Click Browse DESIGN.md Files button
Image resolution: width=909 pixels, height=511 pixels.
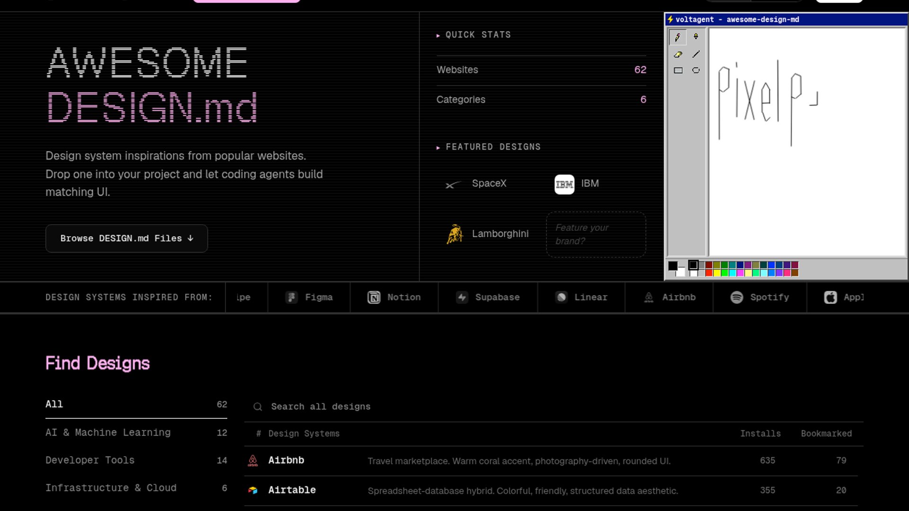pyautogui.click(x=126, y=238)
